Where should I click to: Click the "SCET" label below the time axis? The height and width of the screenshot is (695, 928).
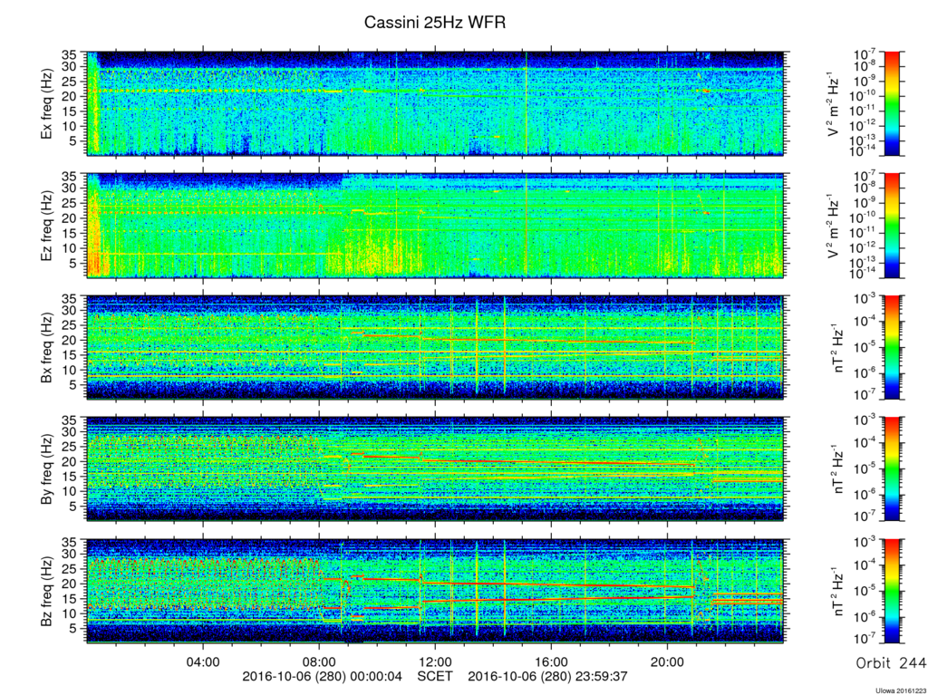click(435, 676)
